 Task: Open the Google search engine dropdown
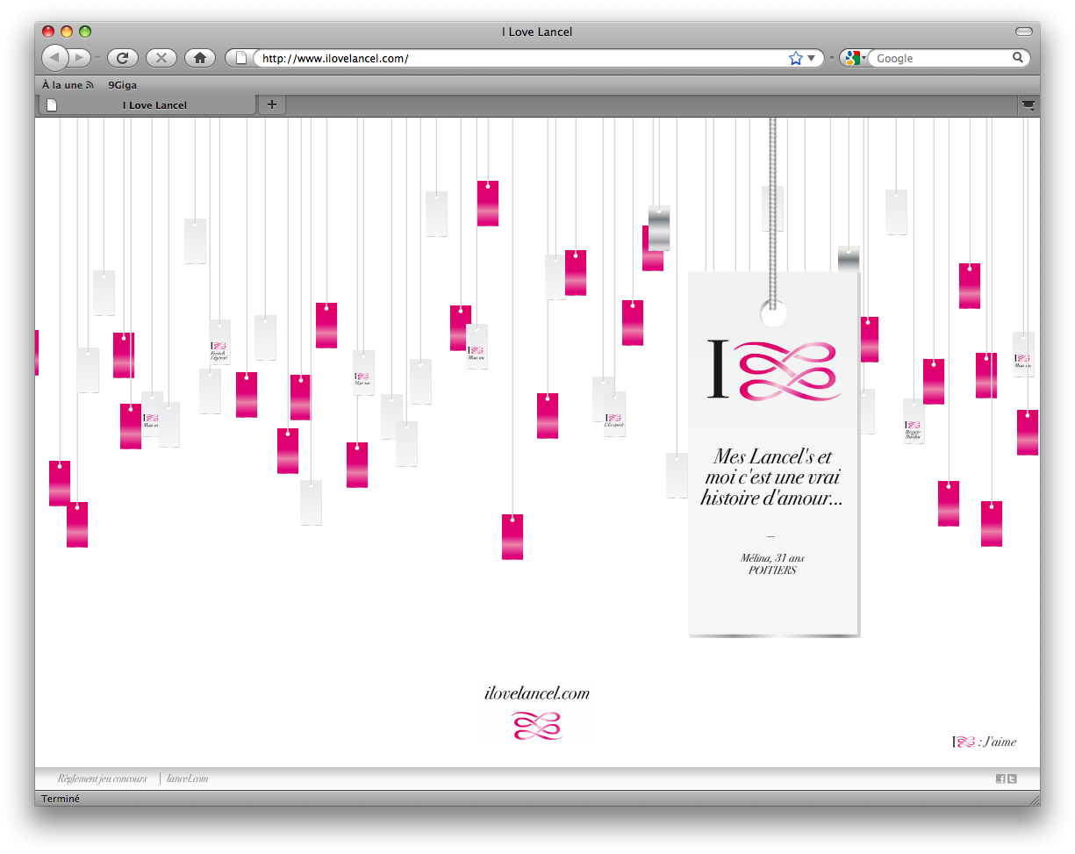pos(853,58)
